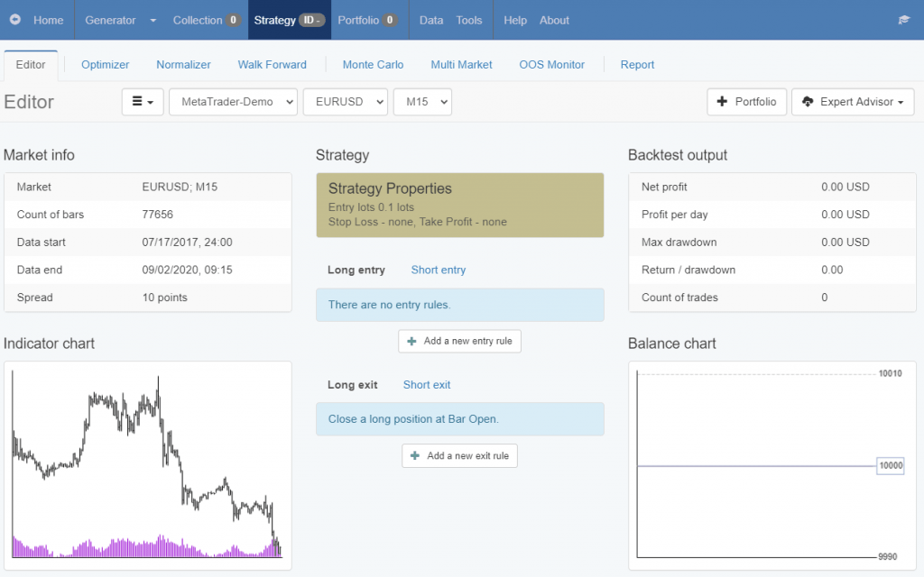This screenshot has width=924, height=577.
Task: Switch to the Short entry rules
Action: pyautogui.click(x=439, y=270)
